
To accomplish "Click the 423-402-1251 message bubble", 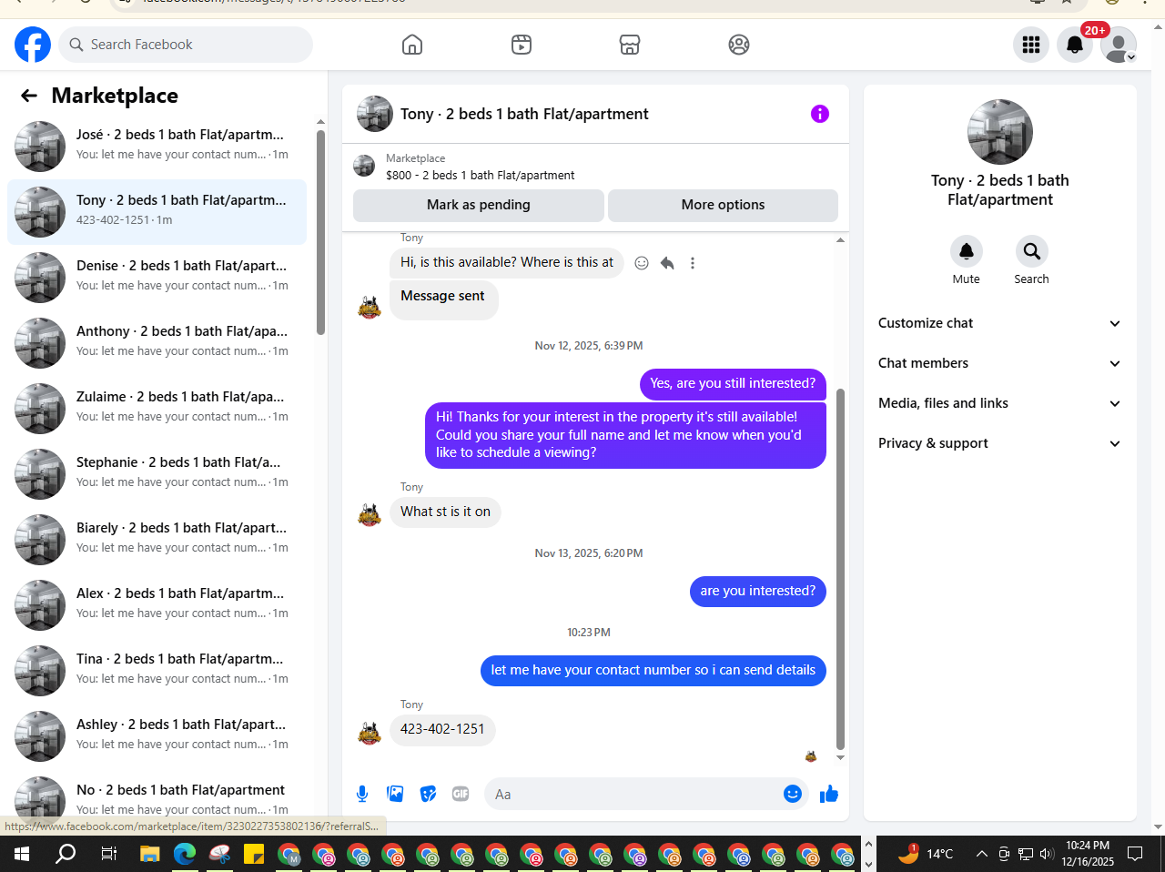I will 442,729.
